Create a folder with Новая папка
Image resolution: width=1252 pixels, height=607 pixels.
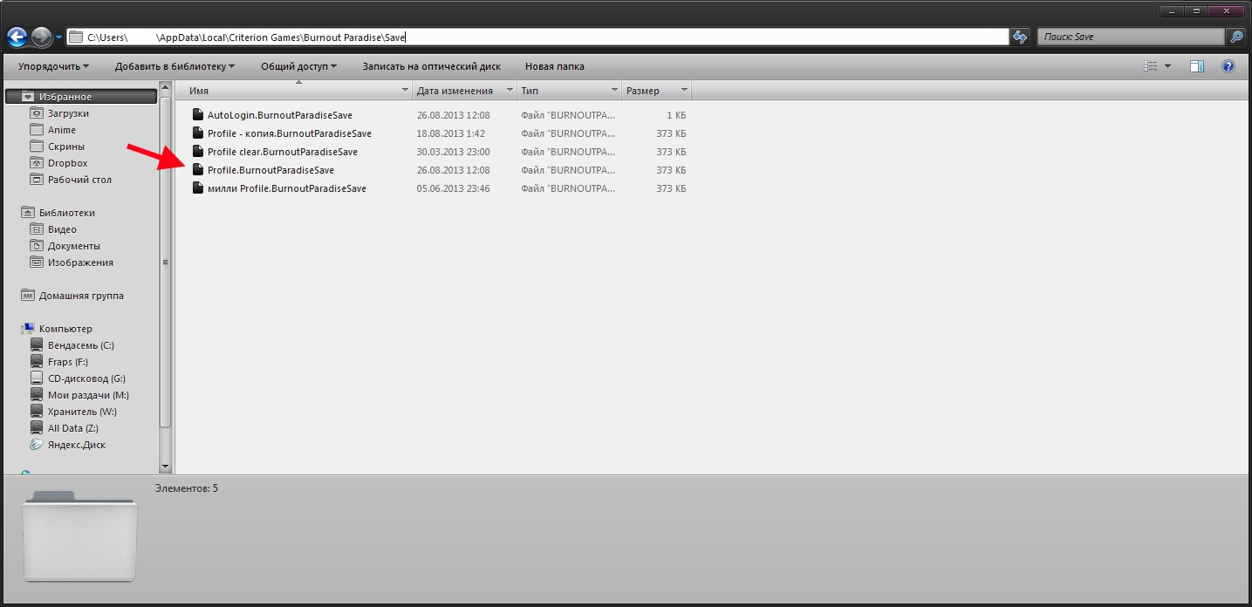554,66
